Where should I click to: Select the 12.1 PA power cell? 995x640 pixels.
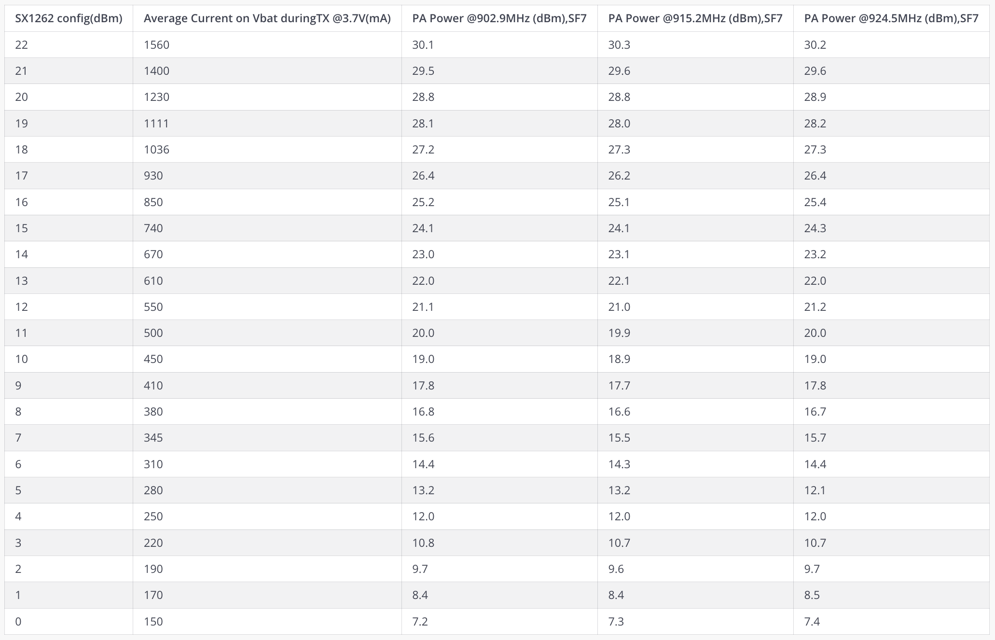click(815, 490)
